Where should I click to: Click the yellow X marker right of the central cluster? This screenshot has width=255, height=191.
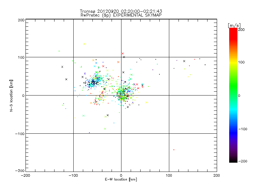pyautogui.click(x=146, y=103)
